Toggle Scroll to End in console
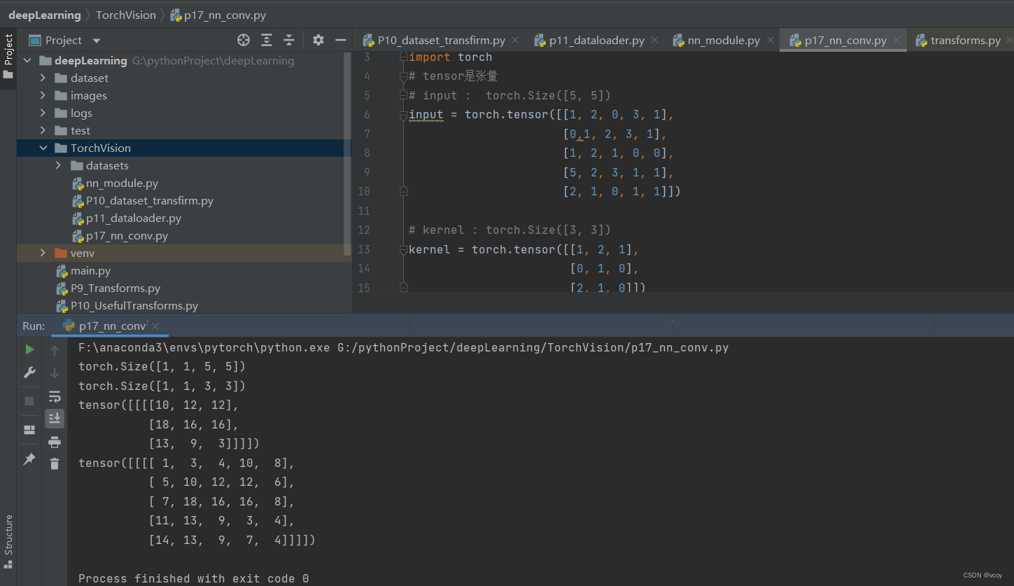The width and height of the screenshot is (1014, 586). click(55, 419)
